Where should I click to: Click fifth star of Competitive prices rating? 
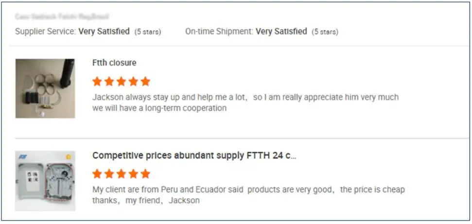pyautogui.click(x=145, y=173)
